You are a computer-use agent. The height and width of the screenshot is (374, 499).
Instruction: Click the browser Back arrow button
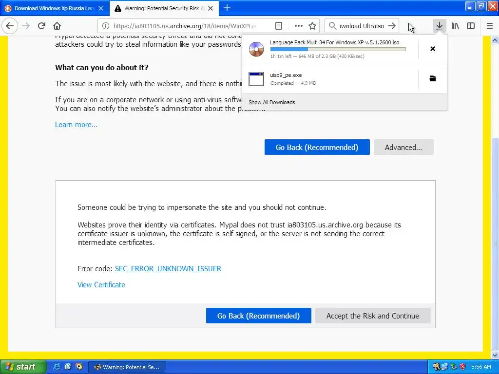(10, 26)
